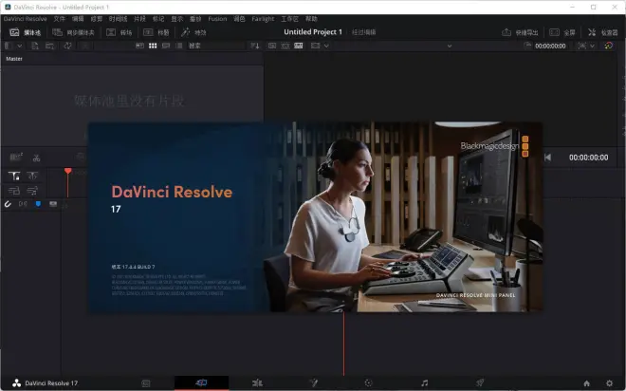Open the Fusion page icon
Screen dimensions: 626x391
(313, 382)
